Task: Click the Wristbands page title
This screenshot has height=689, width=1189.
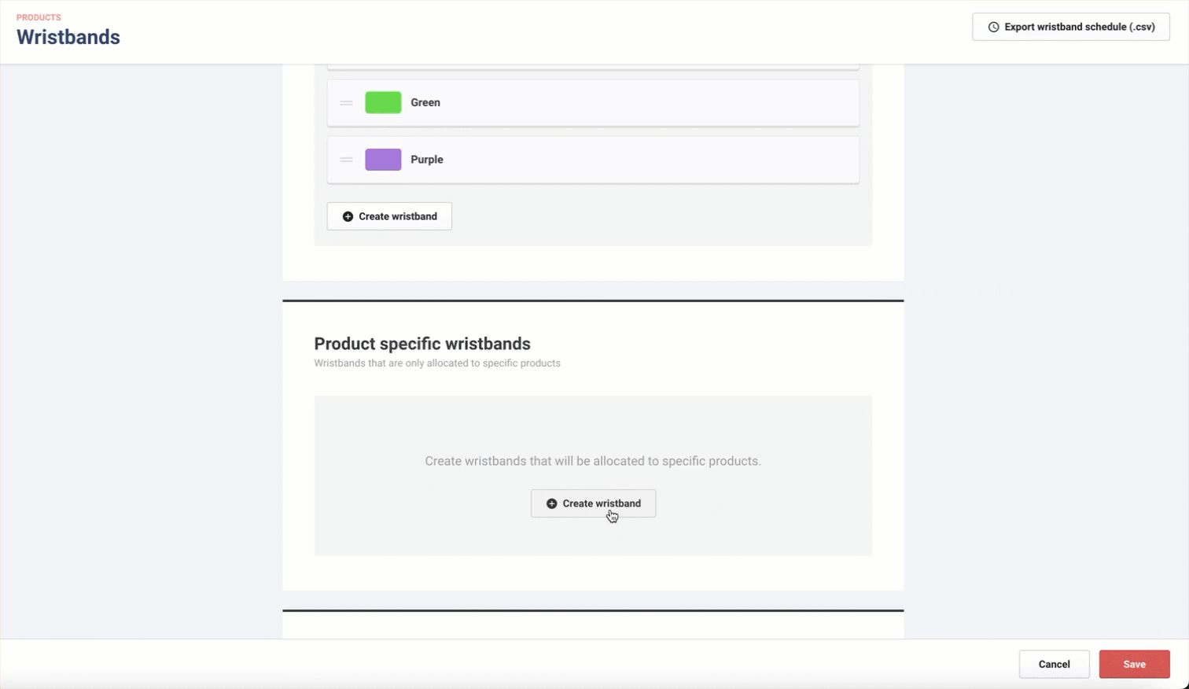Action: pyautogui.click(x=68, y=37)
